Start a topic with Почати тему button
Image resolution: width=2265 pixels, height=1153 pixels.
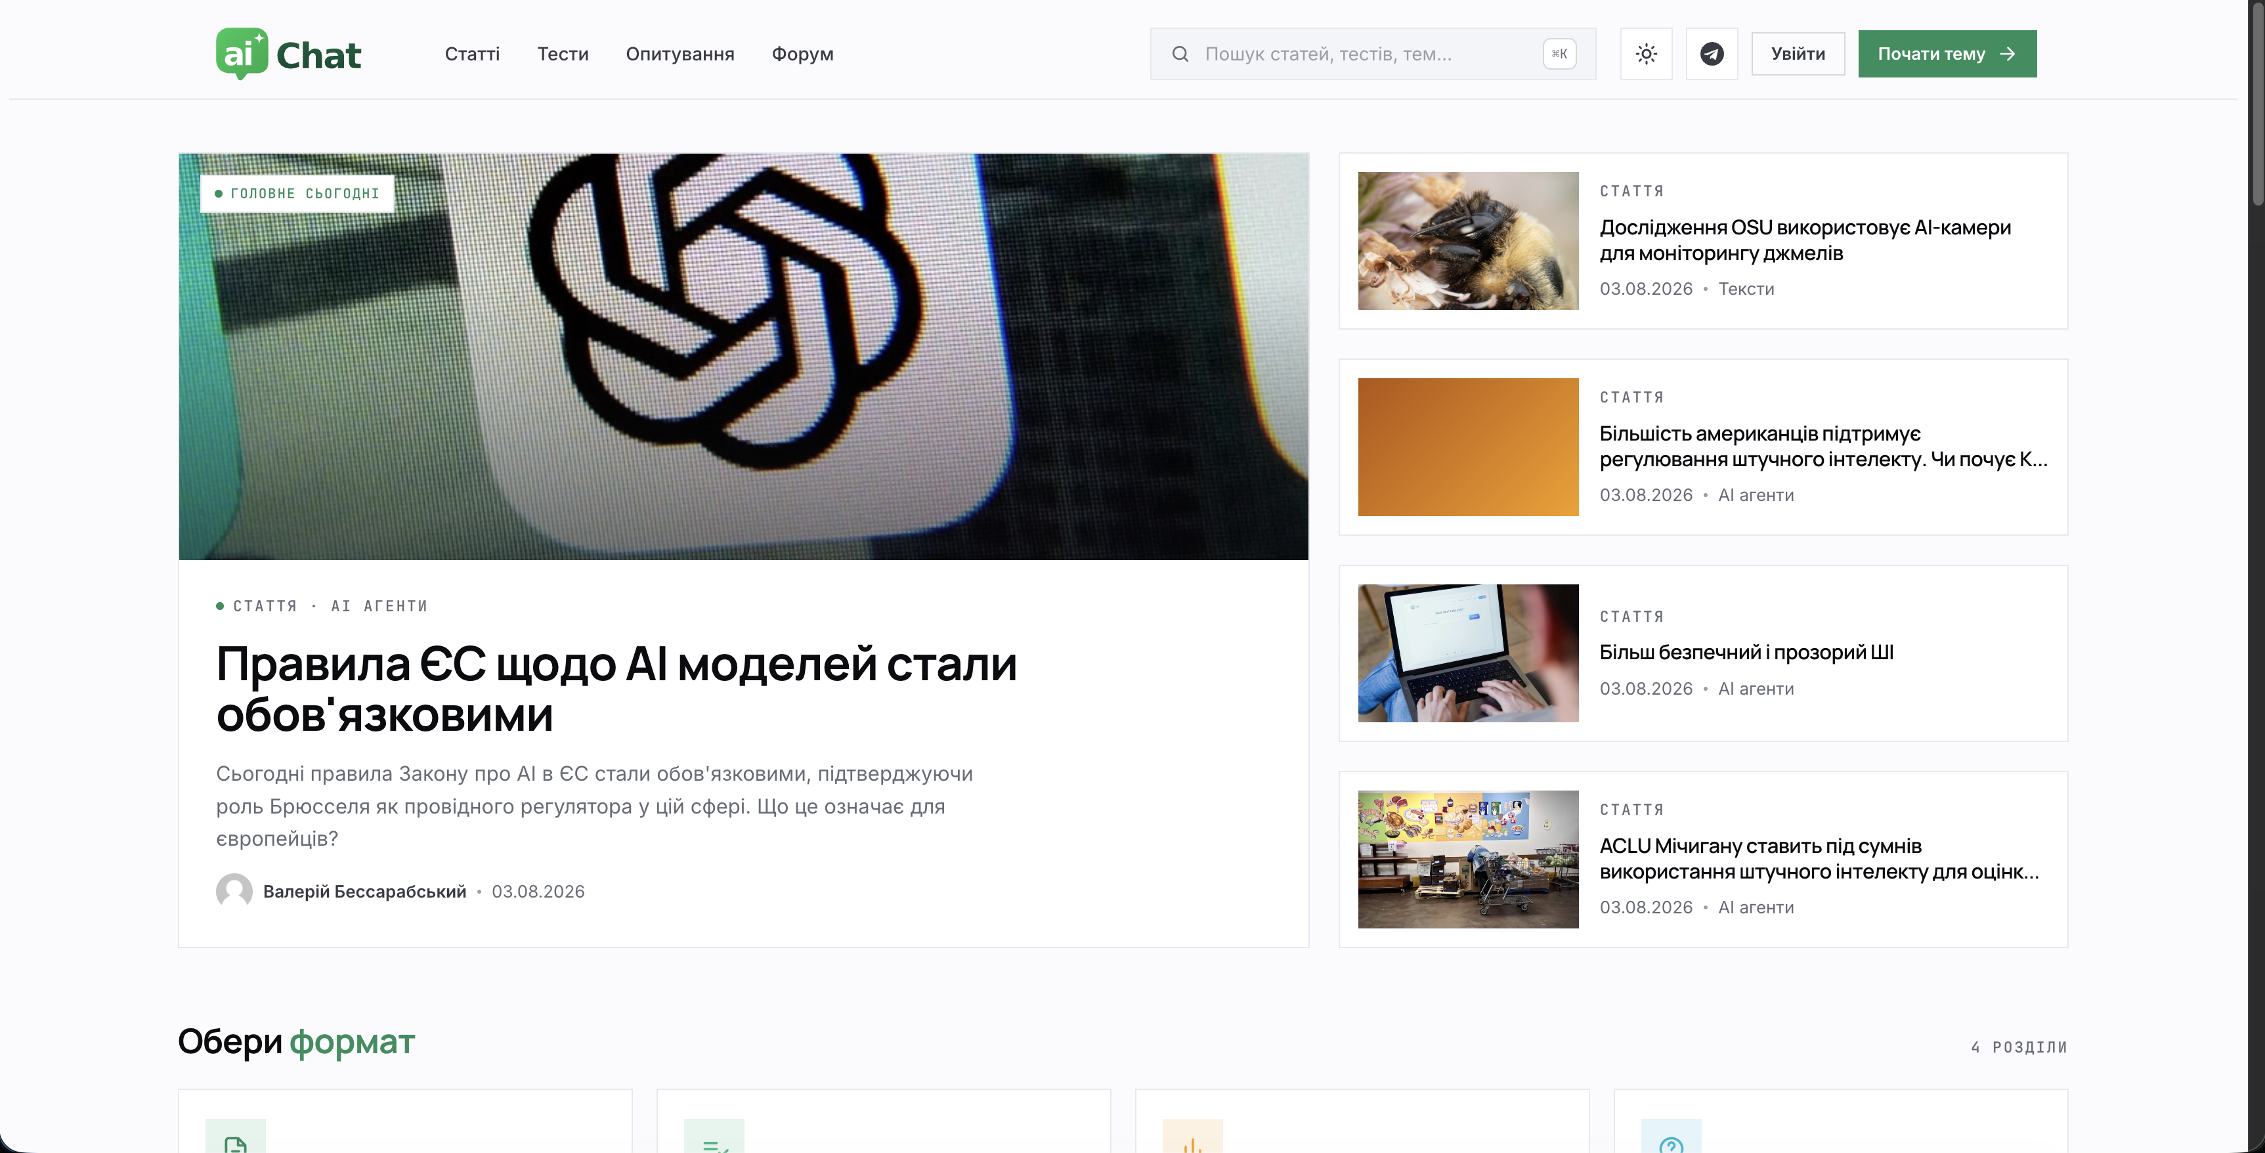pos(1947,54)
